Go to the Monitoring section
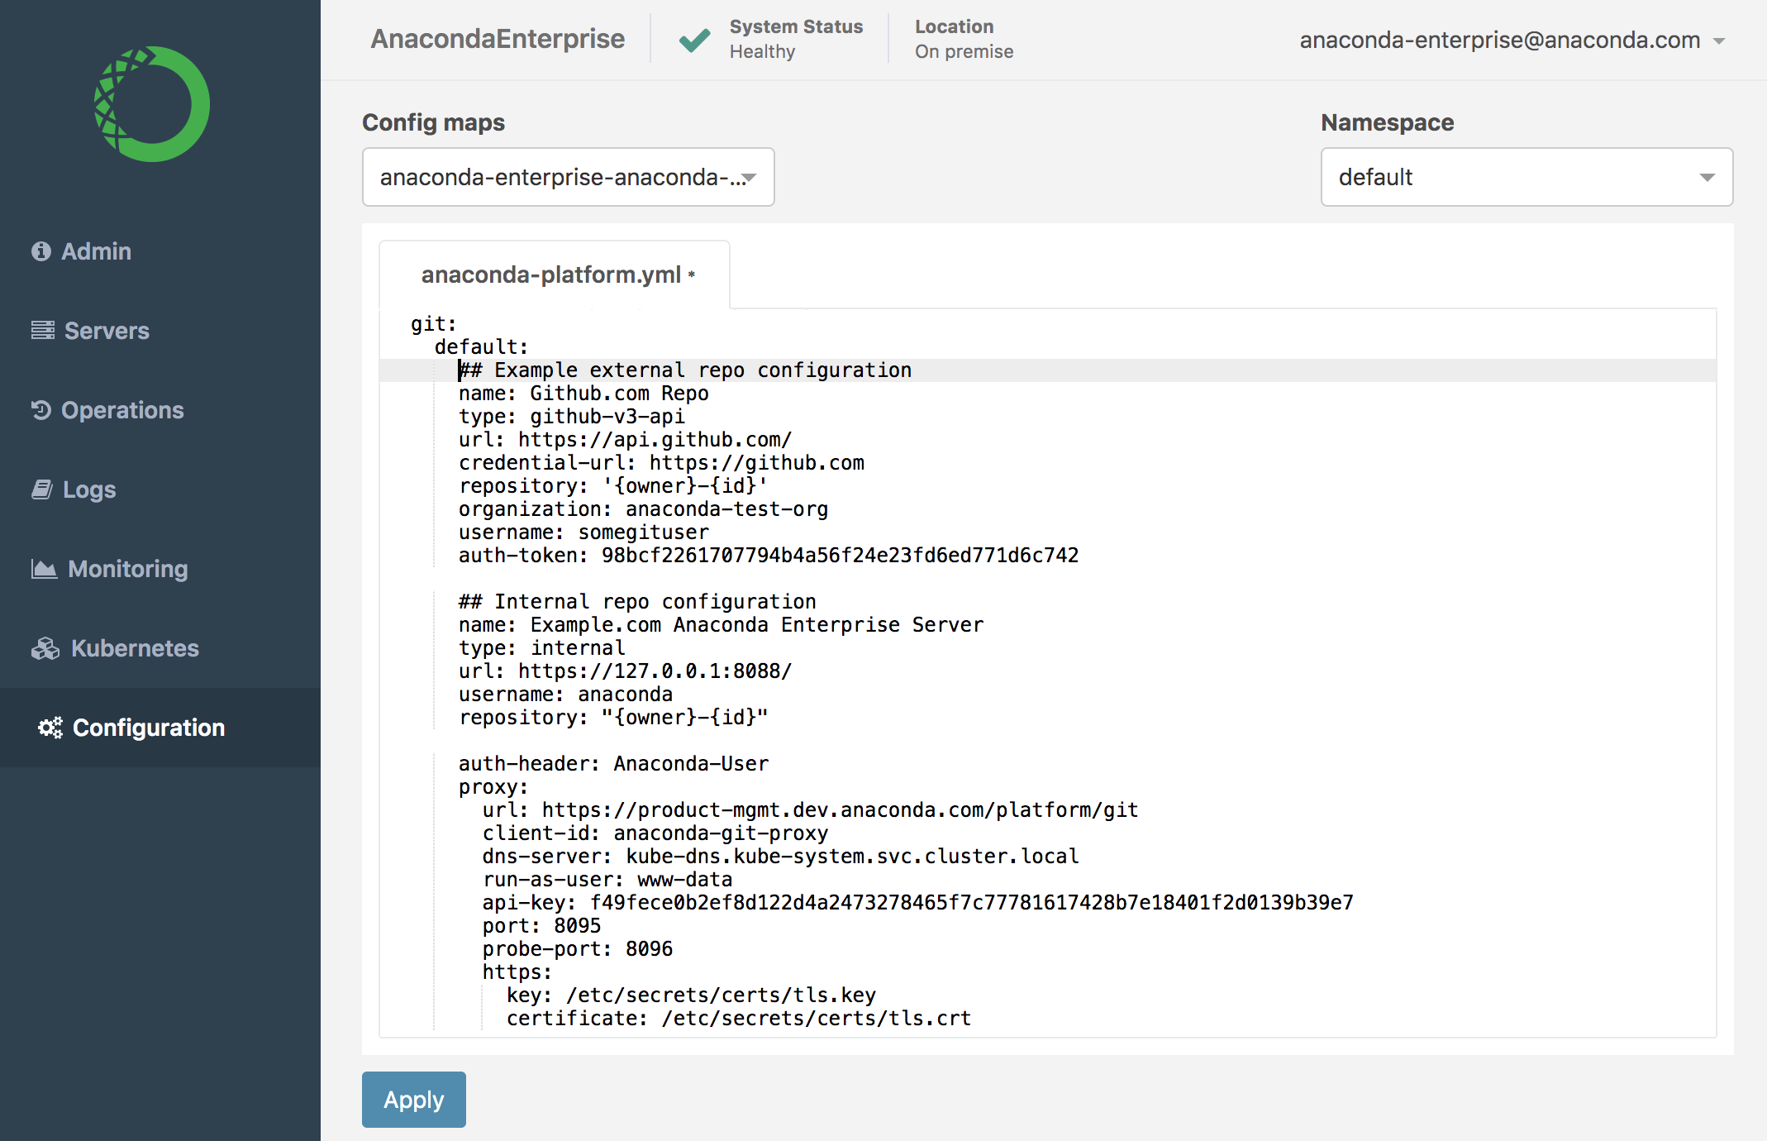 click(x=128, y=569)
